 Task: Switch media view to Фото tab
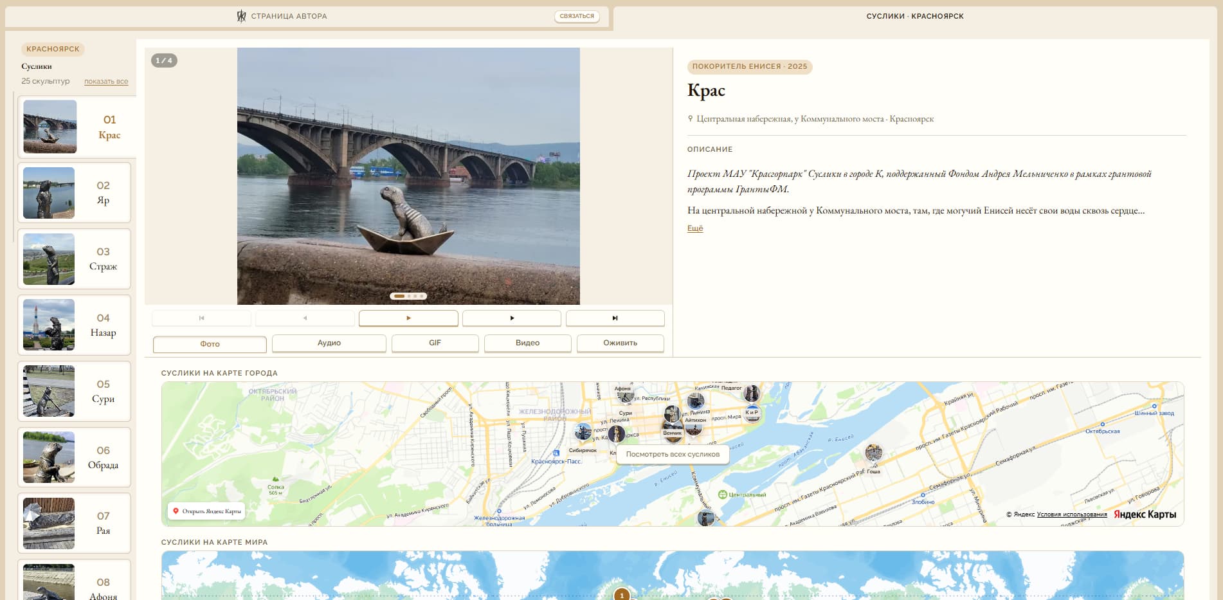[x=210, y=344]
